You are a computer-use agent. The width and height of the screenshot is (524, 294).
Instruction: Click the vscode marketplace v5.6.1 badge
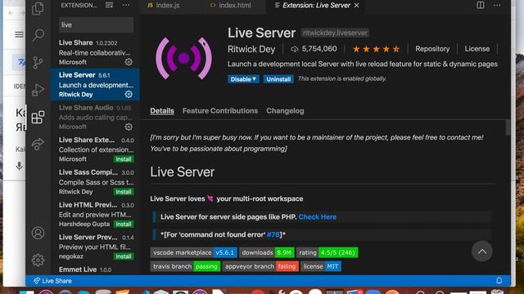point(194,252)
